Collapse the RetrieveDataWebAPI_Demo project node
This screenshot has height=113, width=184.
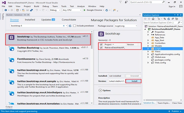coord(145,29)
